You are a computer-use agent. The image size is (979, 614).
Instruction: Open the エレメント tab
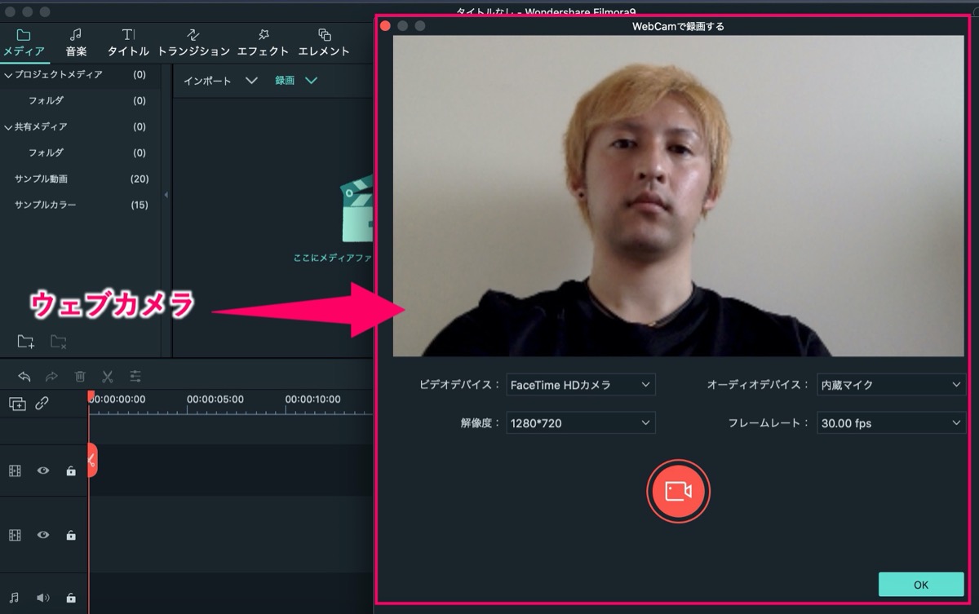tap(324, 42)
